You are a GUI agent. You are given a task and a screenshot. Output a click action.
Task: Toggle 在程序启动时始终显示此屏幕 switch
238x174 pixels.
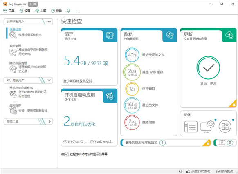65,154
